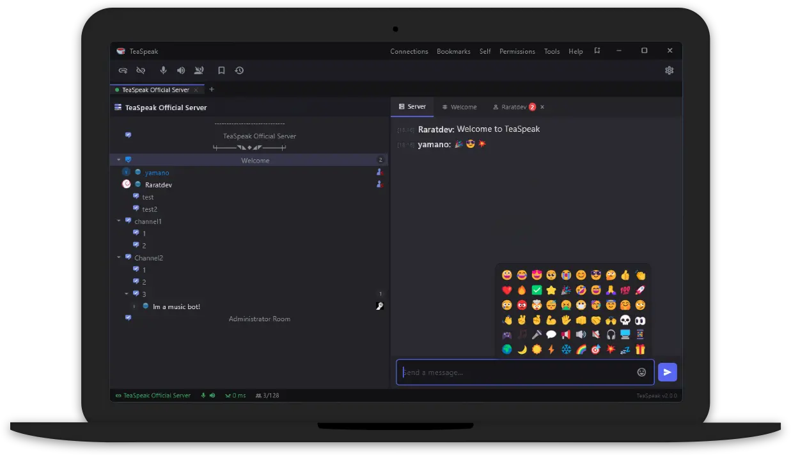Click yamano's server group icon at row end
This screenshot has height=455, width=791.
(380, 172)
